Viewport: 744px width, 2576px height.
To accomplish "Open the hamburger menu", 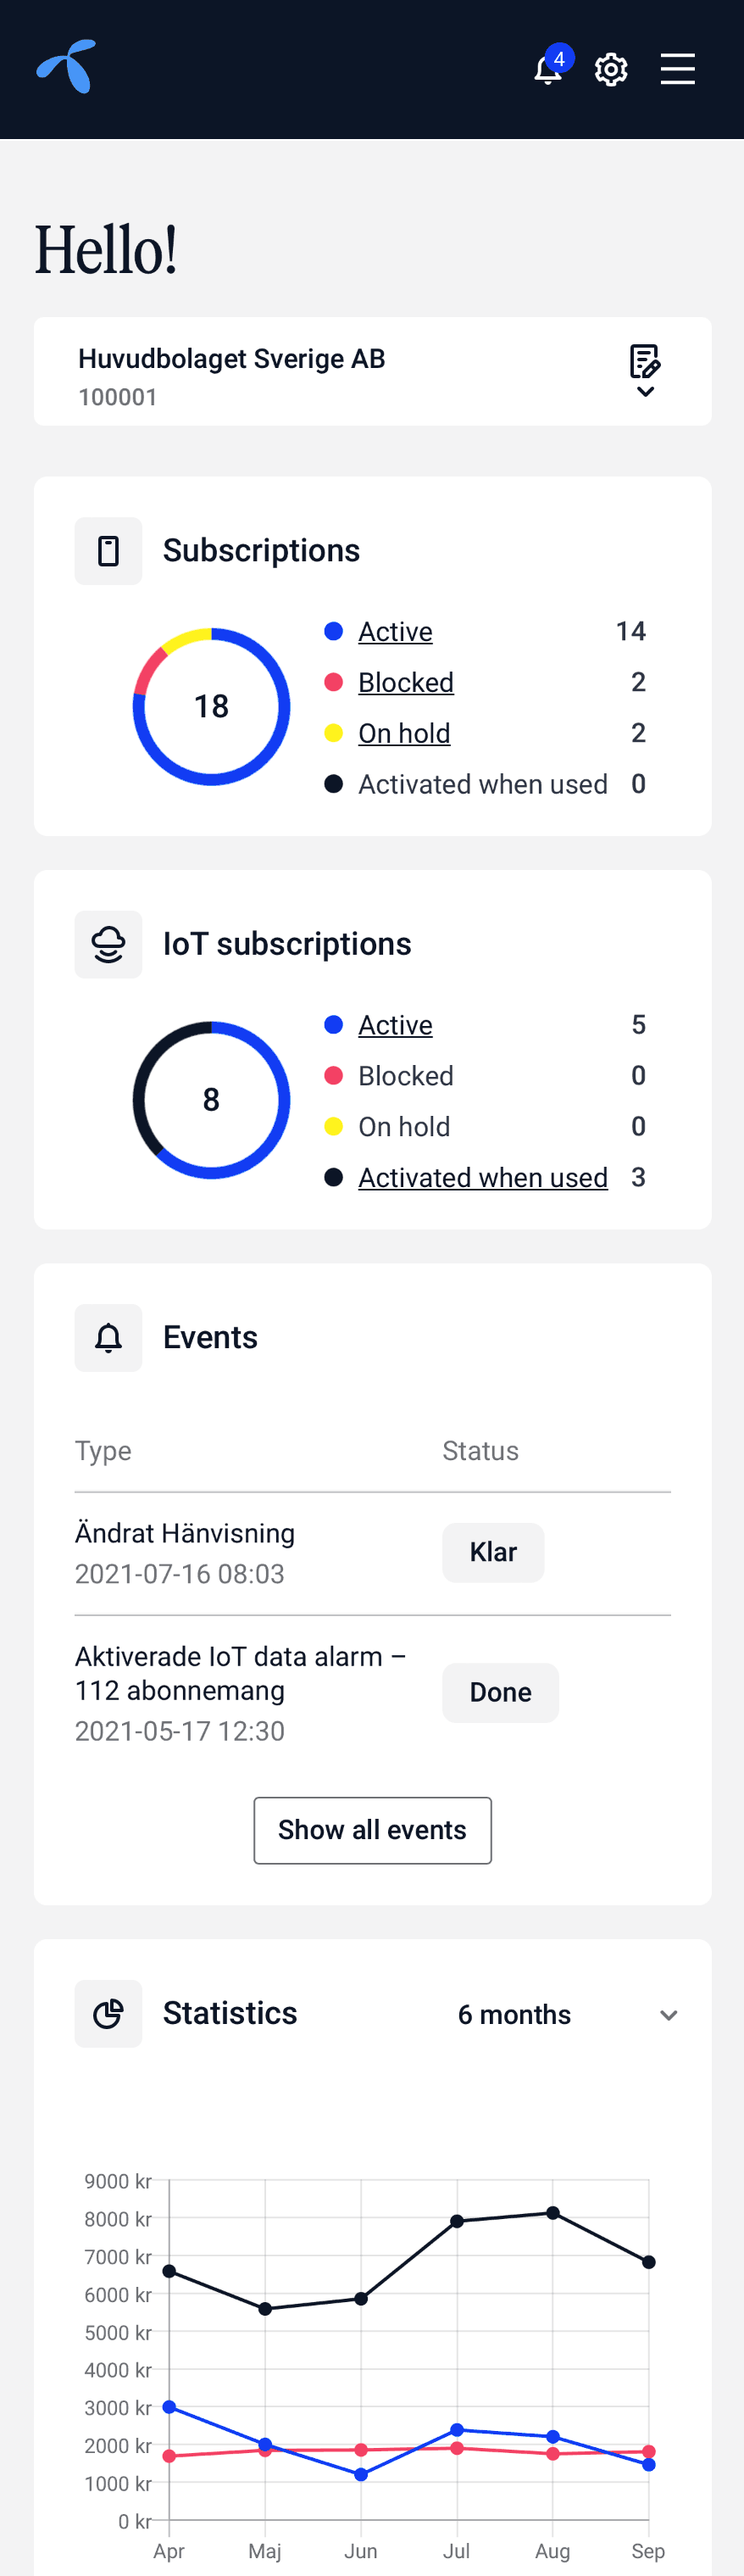I will tap(677, 69).
